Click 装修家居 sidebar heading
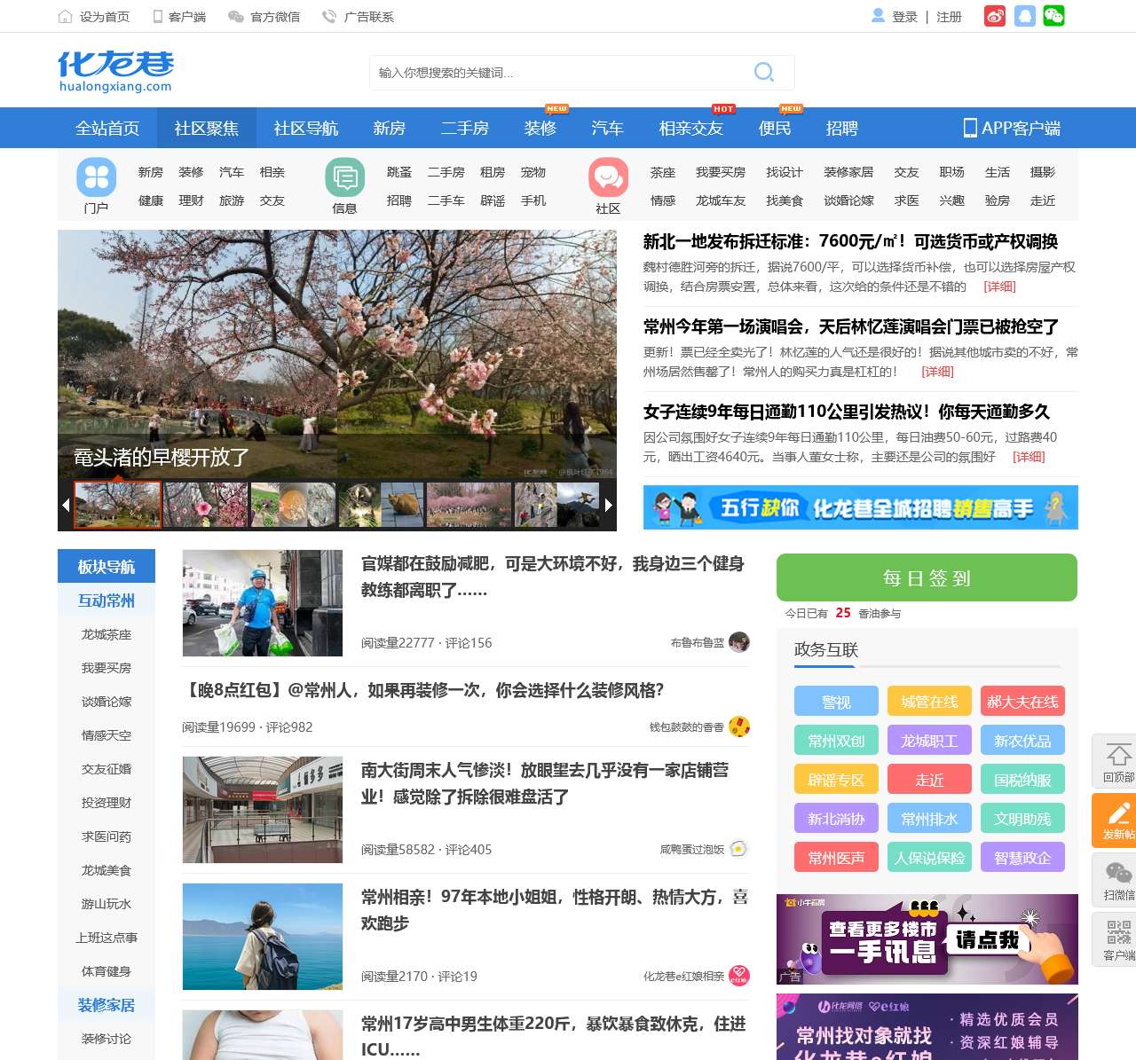 point(106,1005)
